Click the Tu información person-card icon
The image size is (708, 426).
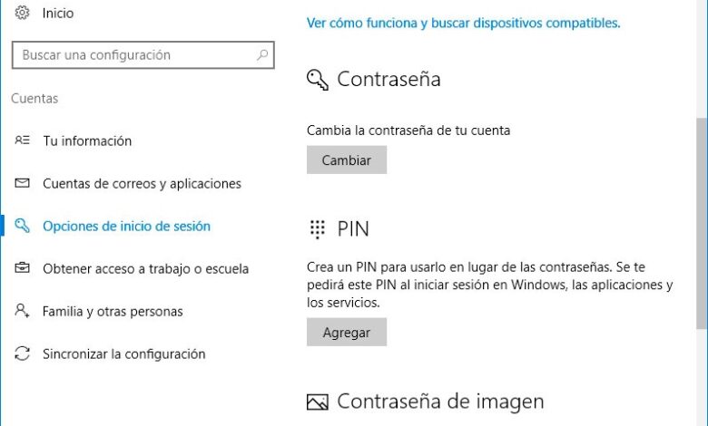pyautogui.click(x=23, y=140)
